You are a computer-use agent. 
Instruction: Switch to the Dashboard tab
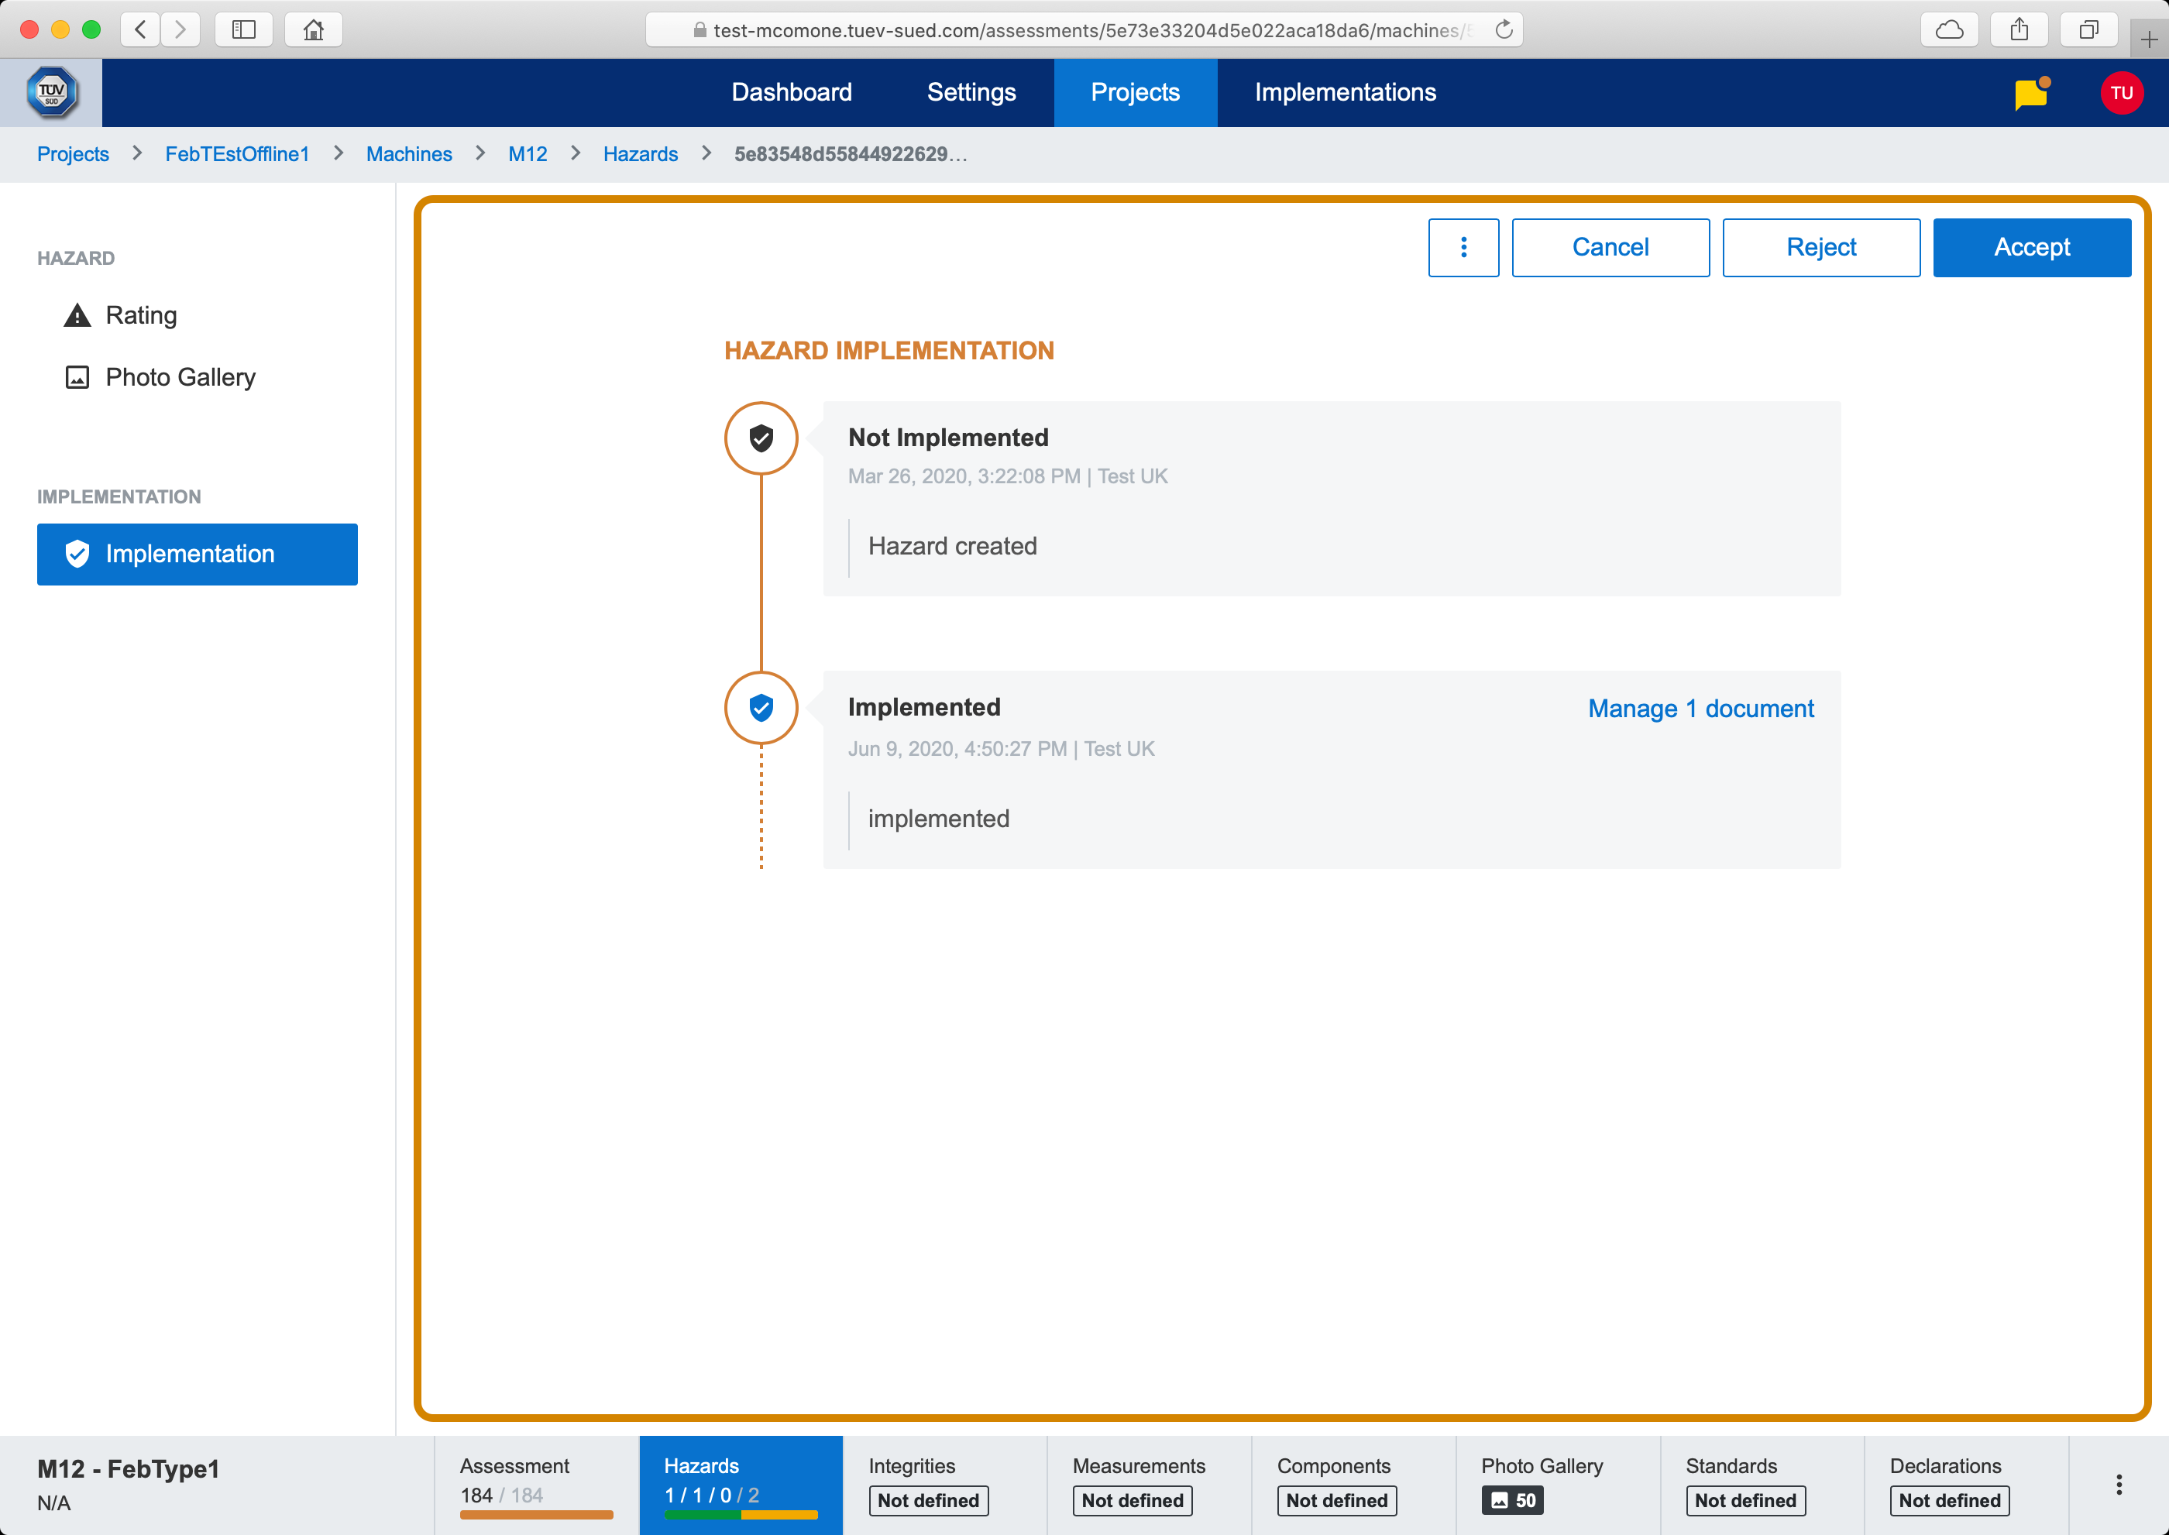[792, 93]
